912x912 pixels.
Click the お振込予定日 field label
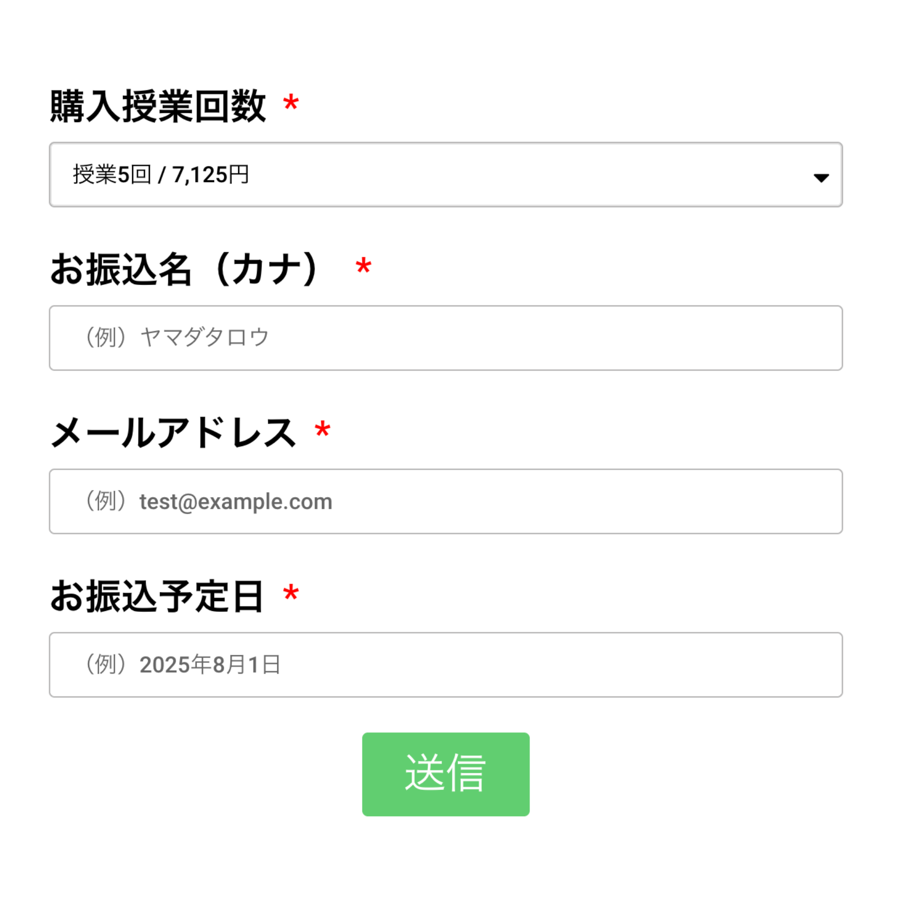click(157, 596)
